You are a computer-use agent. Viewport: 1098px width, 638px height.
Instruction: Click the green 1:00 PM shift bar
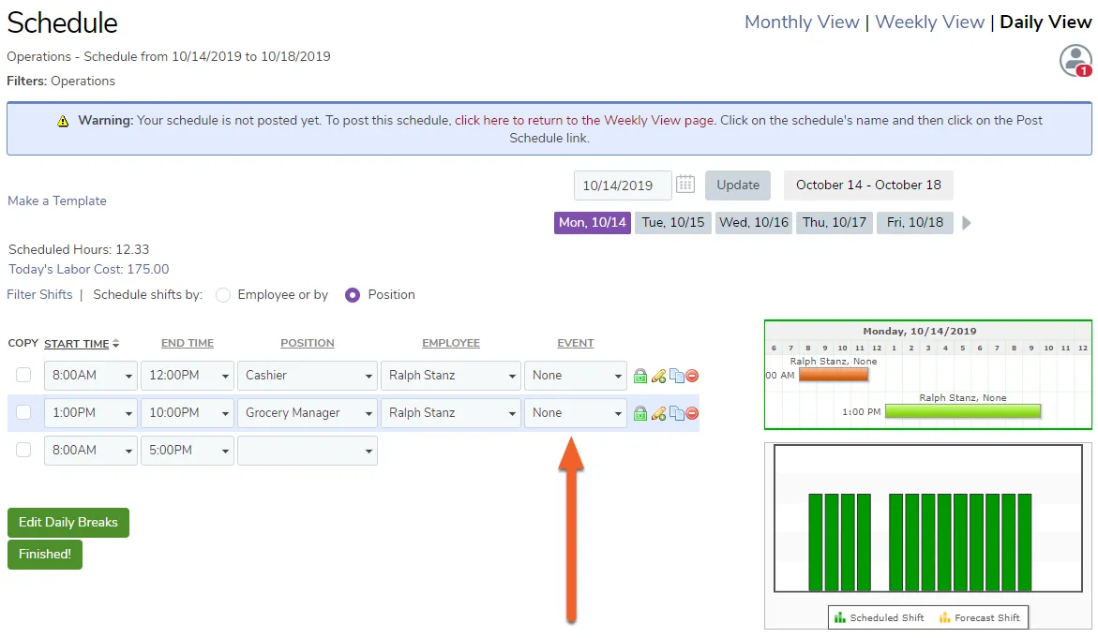click(963, 411)
